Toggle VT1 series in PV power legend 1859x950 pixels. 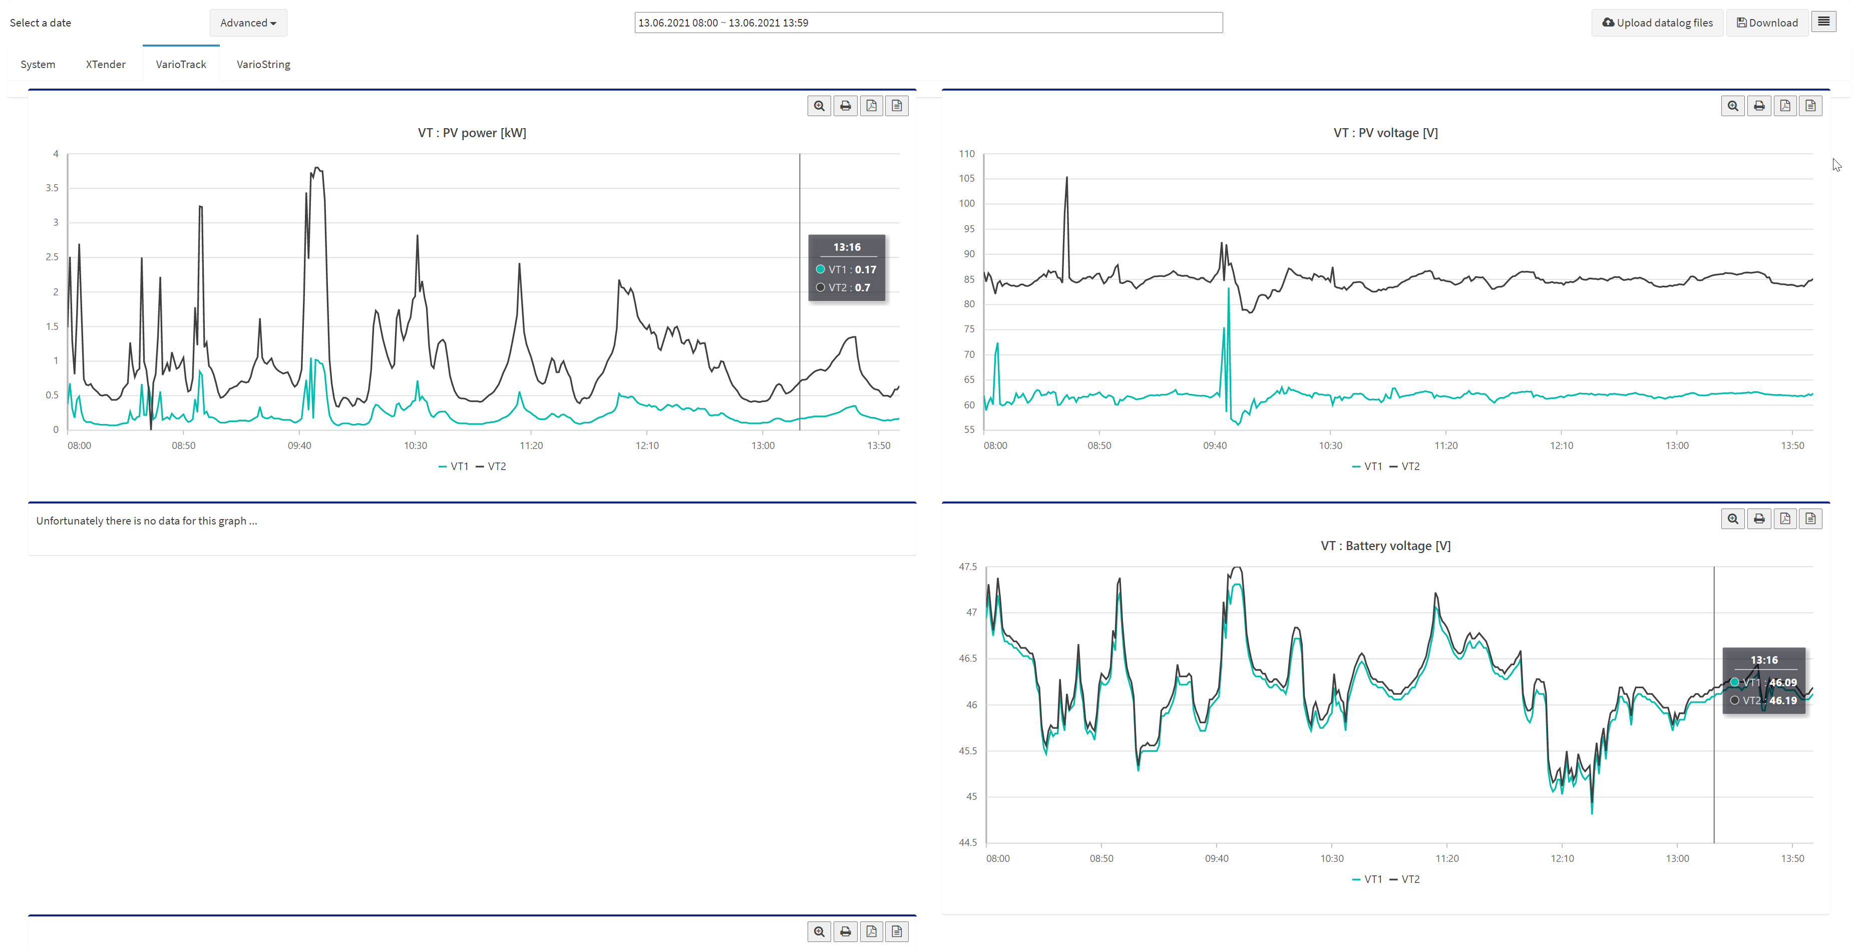pos(453,466)
